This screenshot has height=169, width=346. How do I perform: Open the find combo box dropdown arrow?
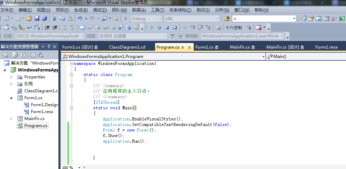[294, 19]
